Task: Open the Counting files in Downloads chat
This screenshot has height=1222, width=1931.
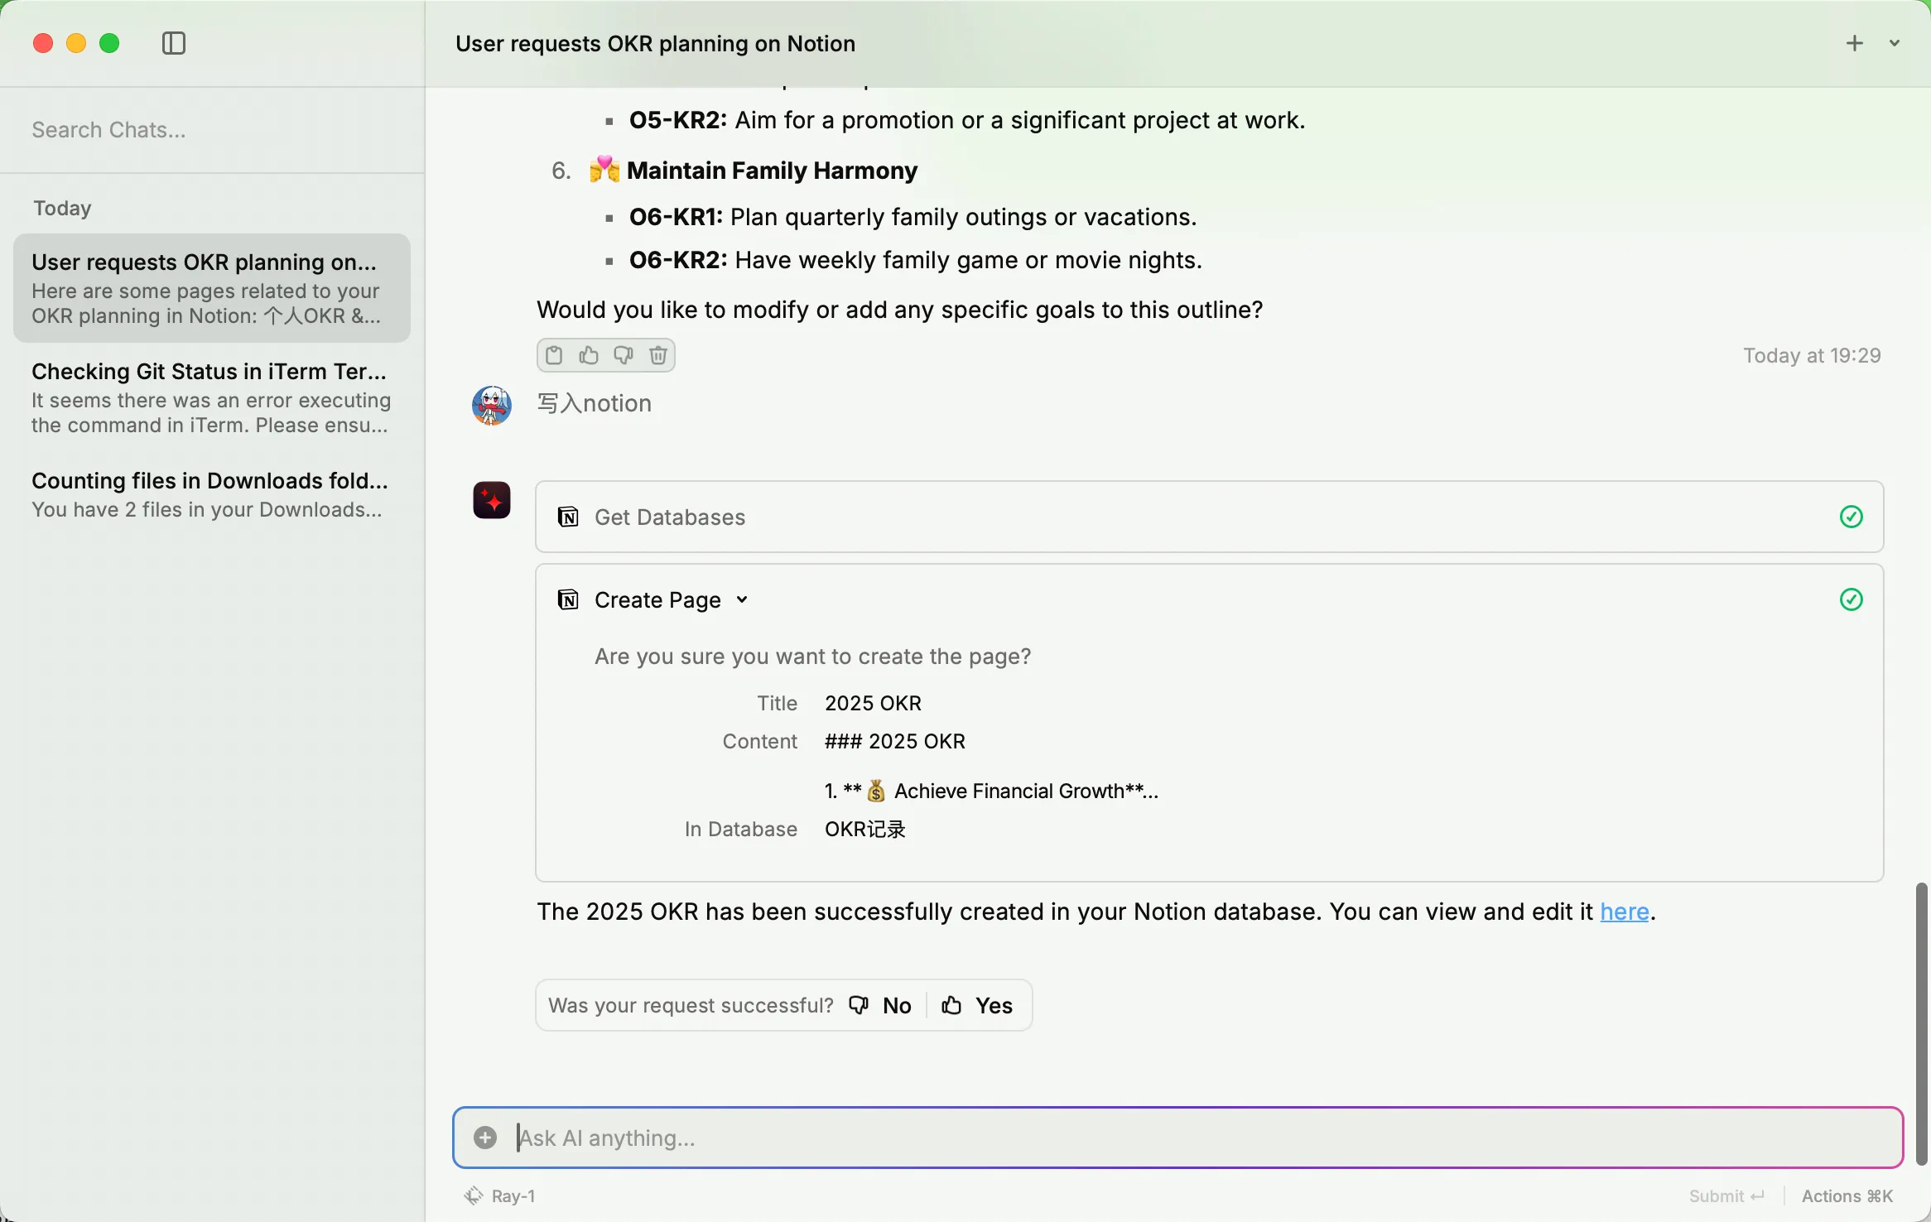Action: [211, 494]
